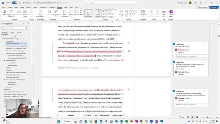The width and height of the screenshot is (220, 124).
Task: Switch to the Home ribbon tab
Action: [10, 7]
